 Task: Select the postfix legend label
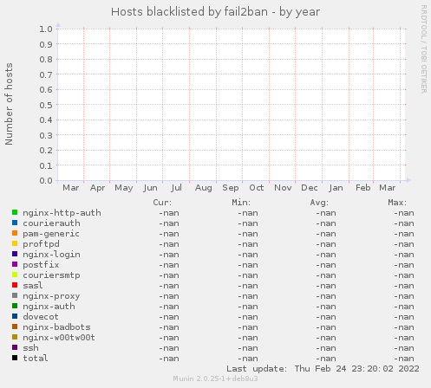41,265
